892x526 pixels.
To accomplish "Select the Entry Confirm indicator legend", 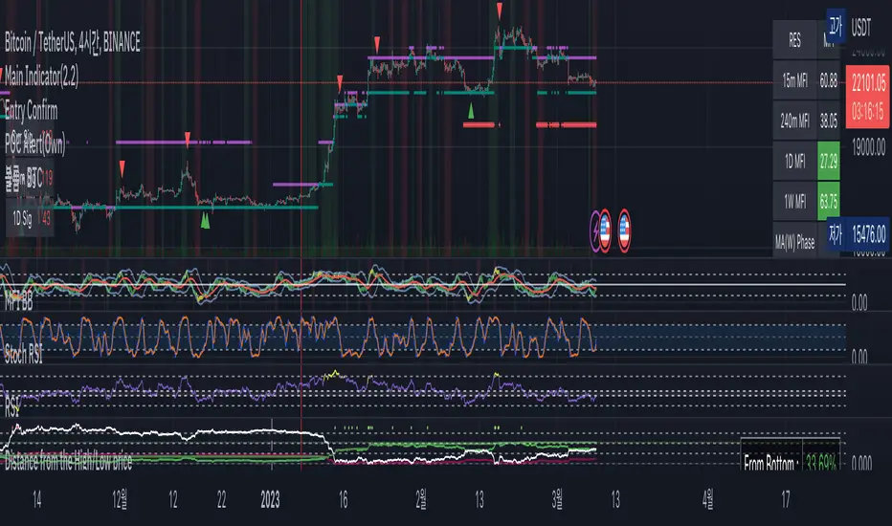I will [32, 113].
